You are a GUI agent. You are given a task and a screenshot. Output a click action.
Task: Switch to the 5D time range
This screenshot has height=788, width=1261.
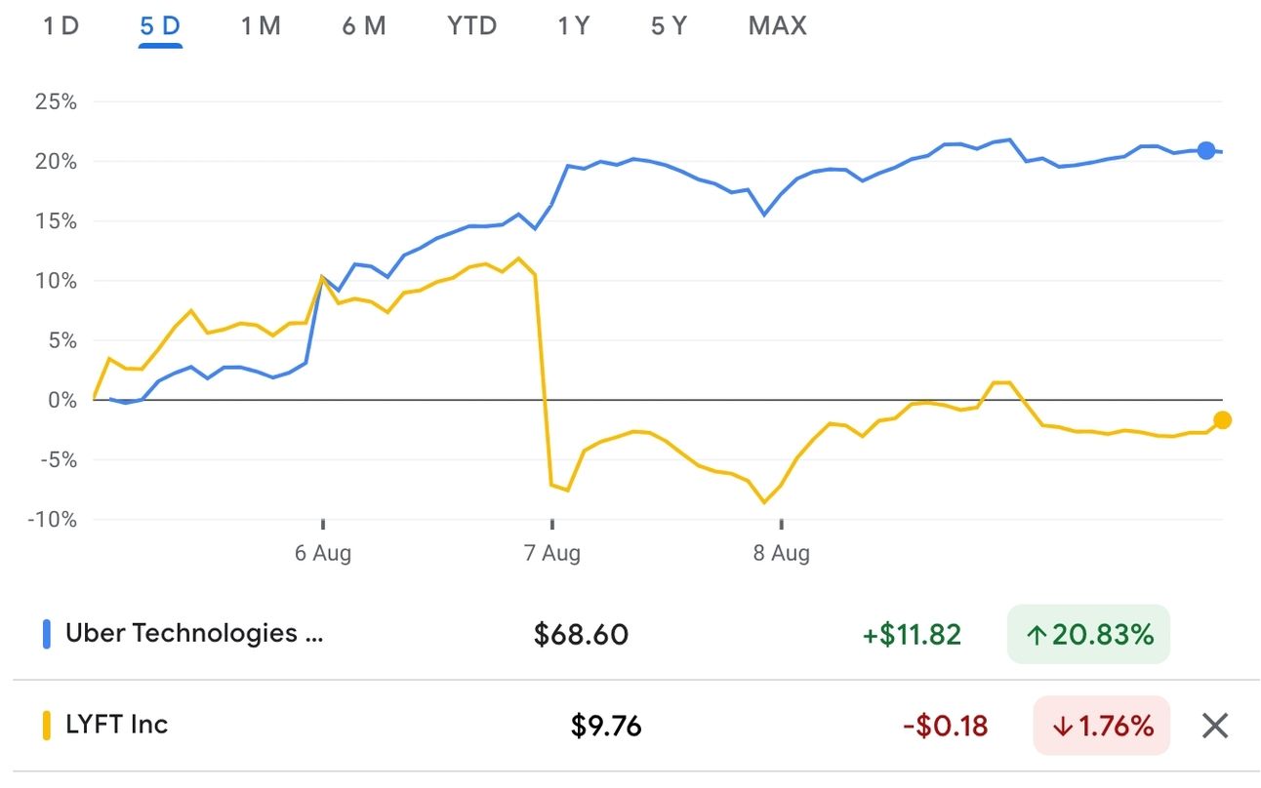[160, 26]
